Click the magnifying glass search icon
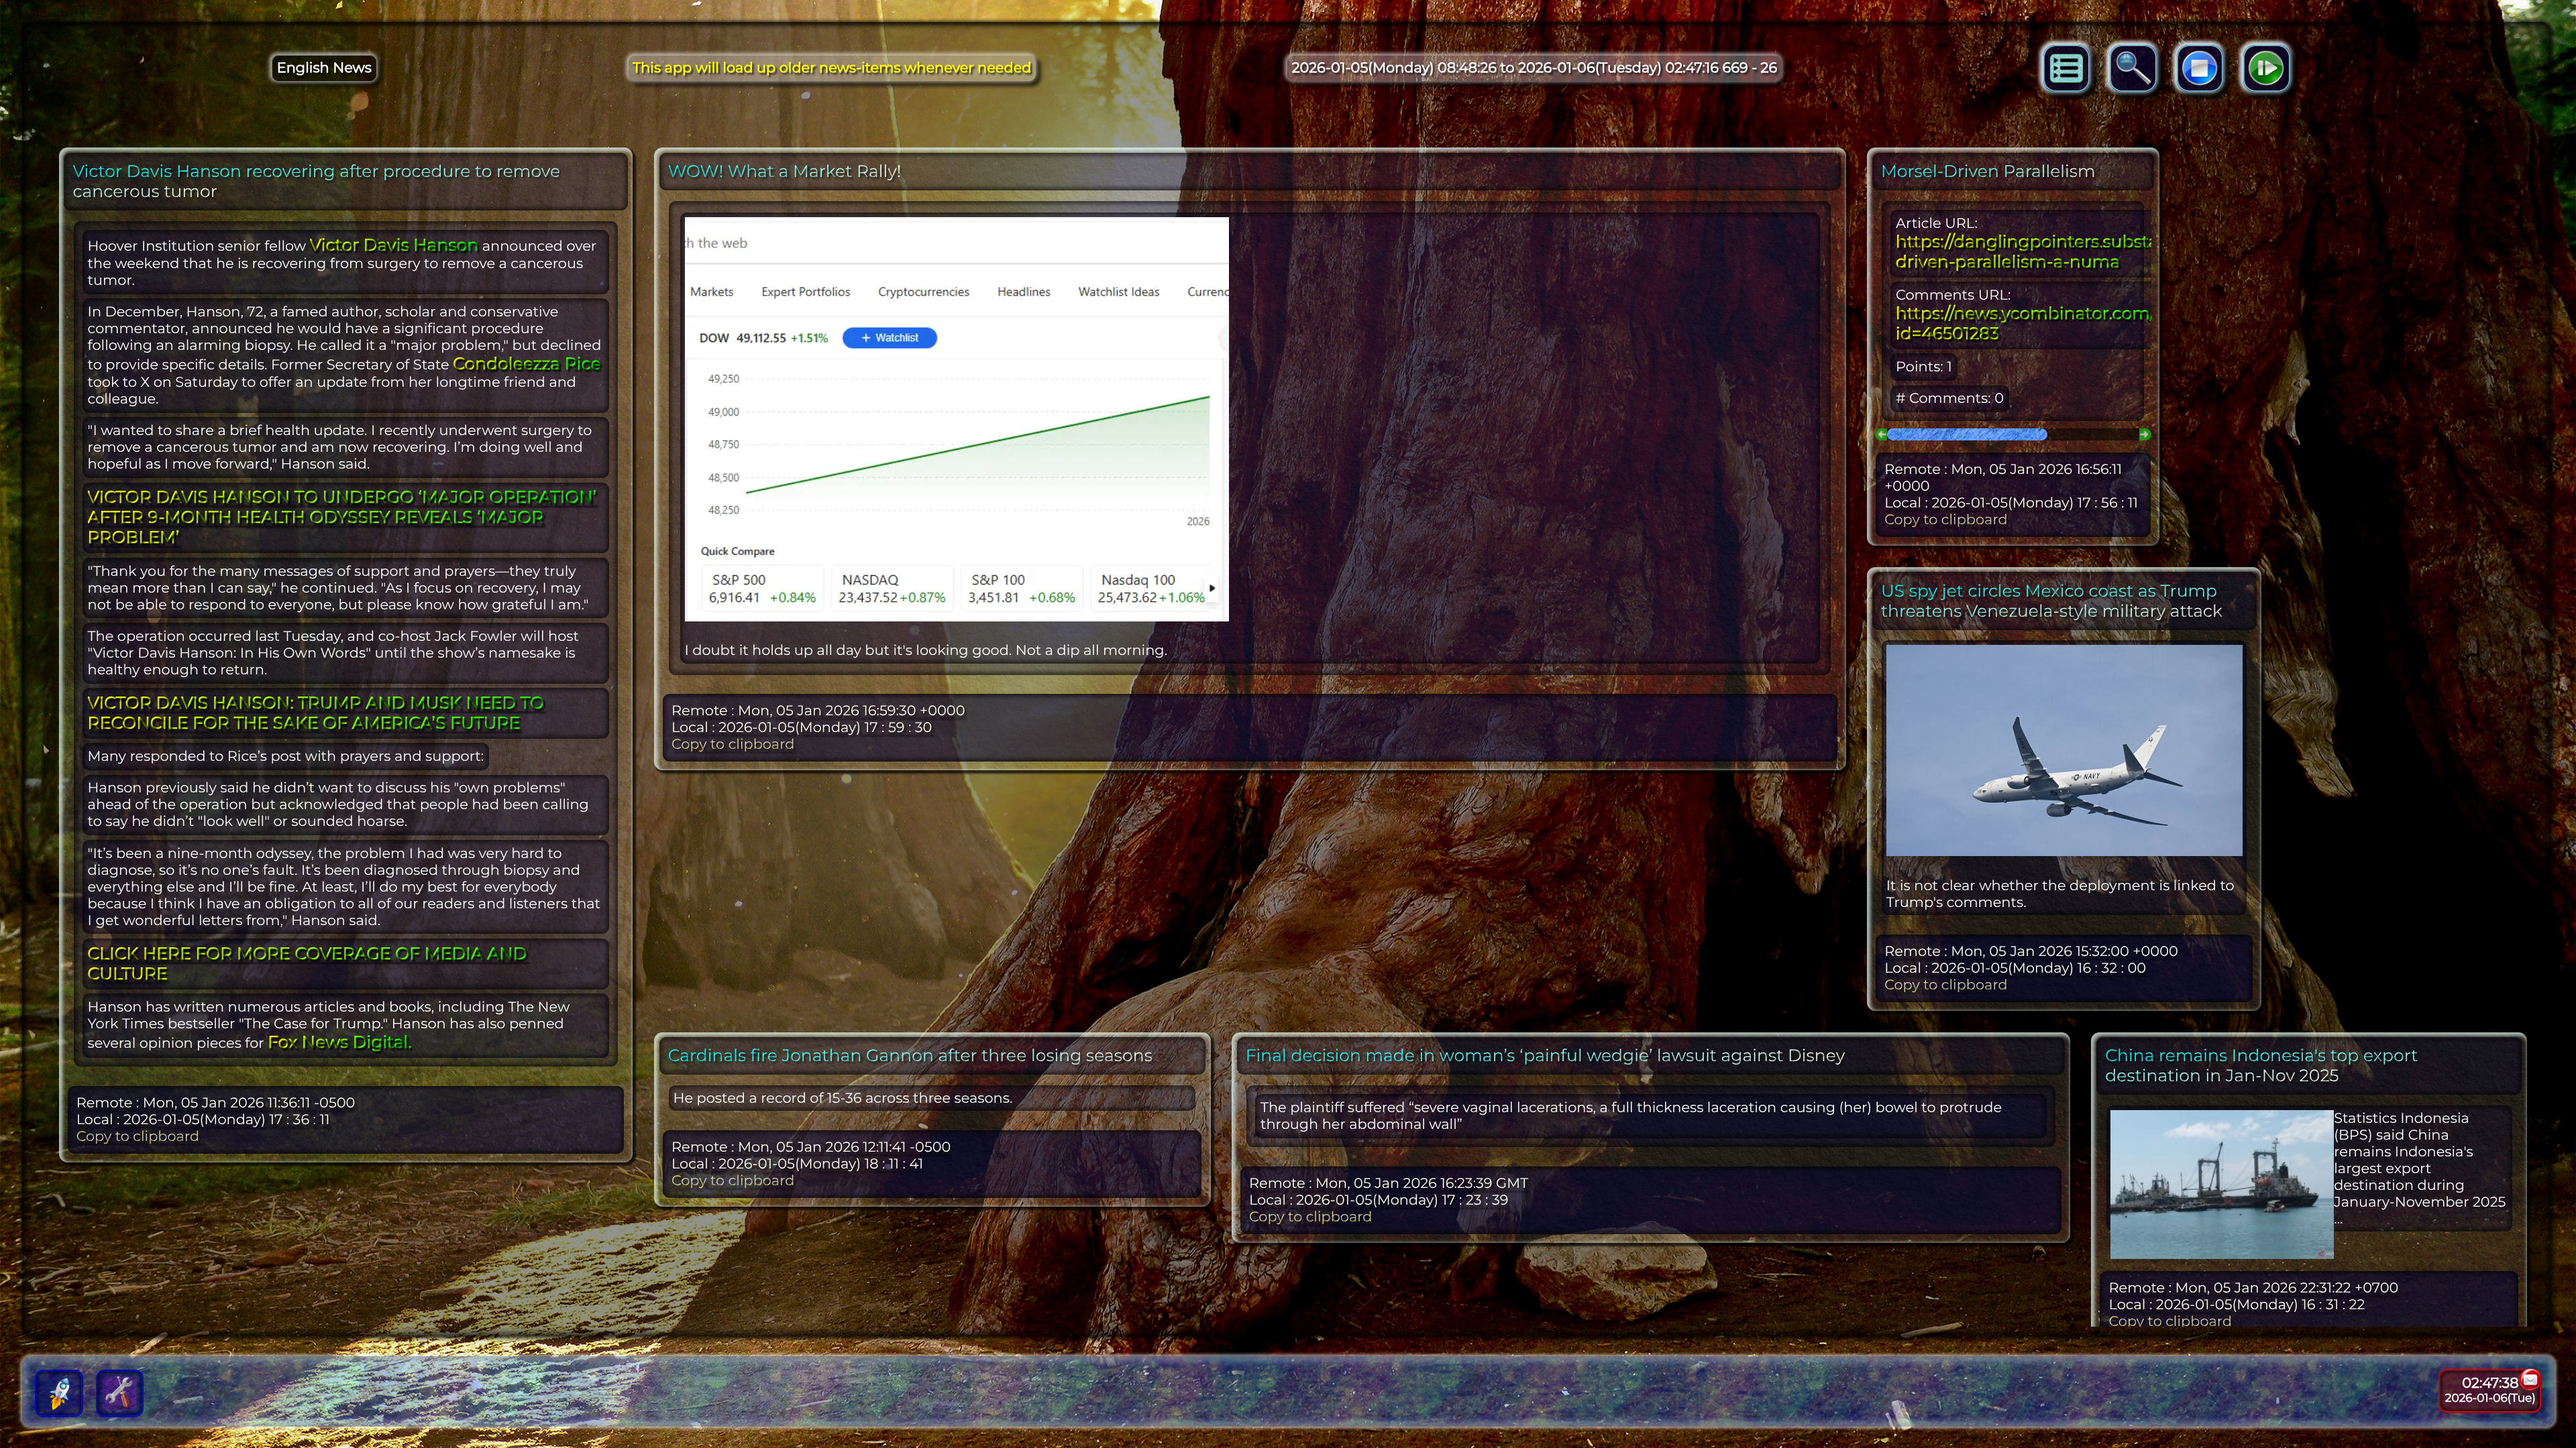Screen dimensions: 2576x1448 pos(2132,68)
